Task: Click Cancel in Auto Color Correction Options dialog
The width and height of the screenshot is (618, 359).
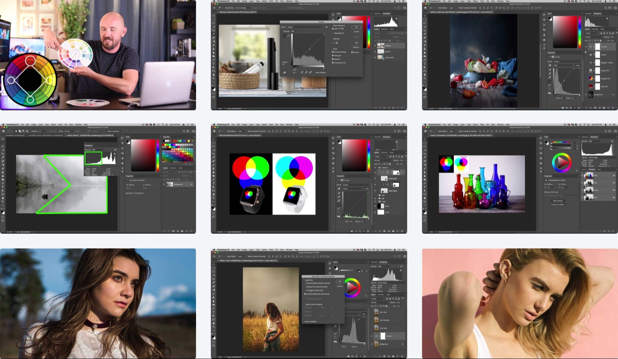Action: [x=340, y=286]
